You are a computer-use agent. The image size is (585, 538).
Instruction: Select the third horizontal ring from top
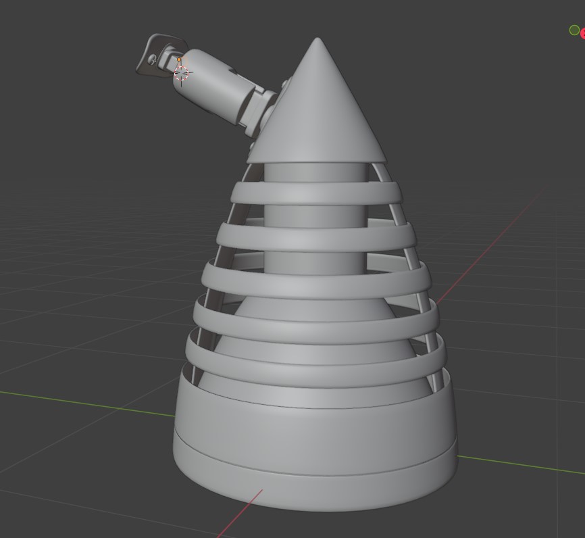pos(316,280)
